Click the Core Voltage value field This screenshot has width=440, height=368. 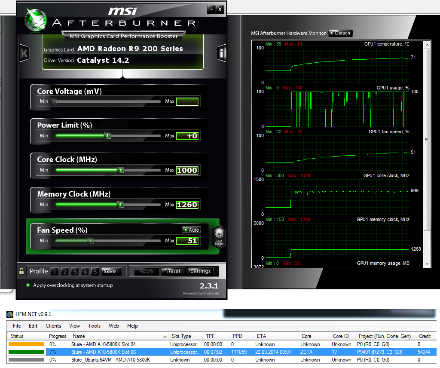[187, 101]
